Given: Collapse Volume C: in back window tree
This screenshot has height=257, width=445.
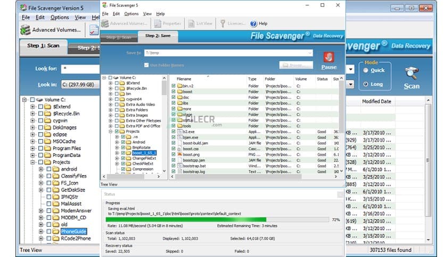Looking at the screenshot, I should (24, 100).
